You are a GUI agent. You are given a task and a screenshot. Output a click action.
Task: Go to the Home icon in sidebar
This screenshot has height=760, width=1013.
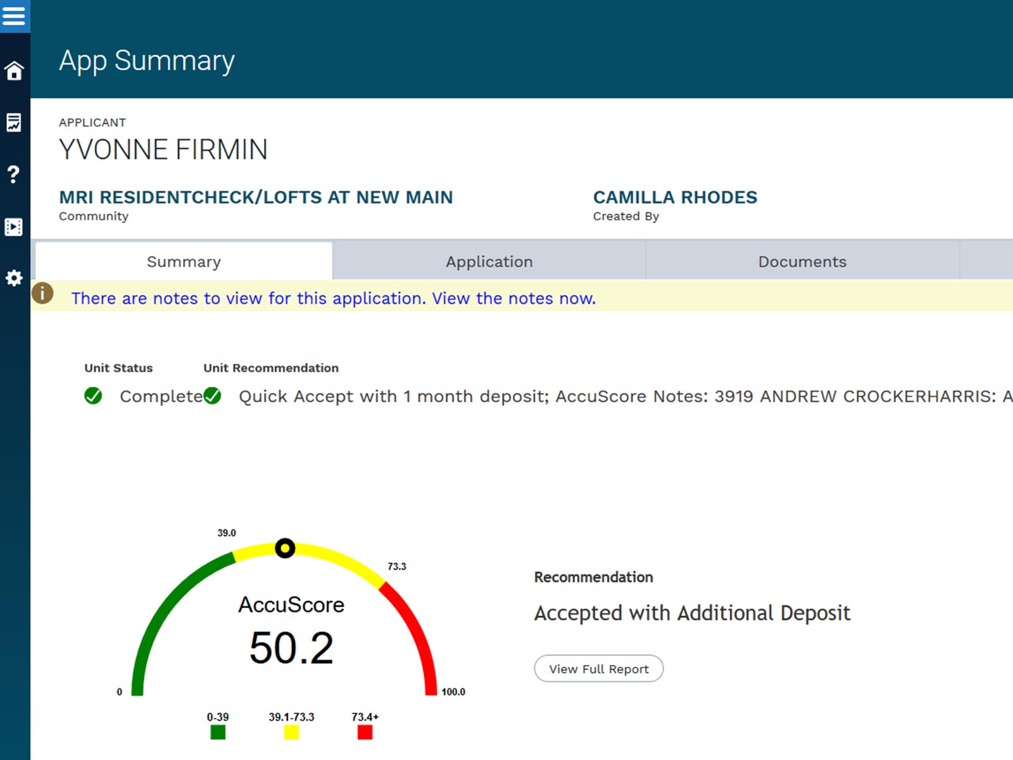coord(14,70)
